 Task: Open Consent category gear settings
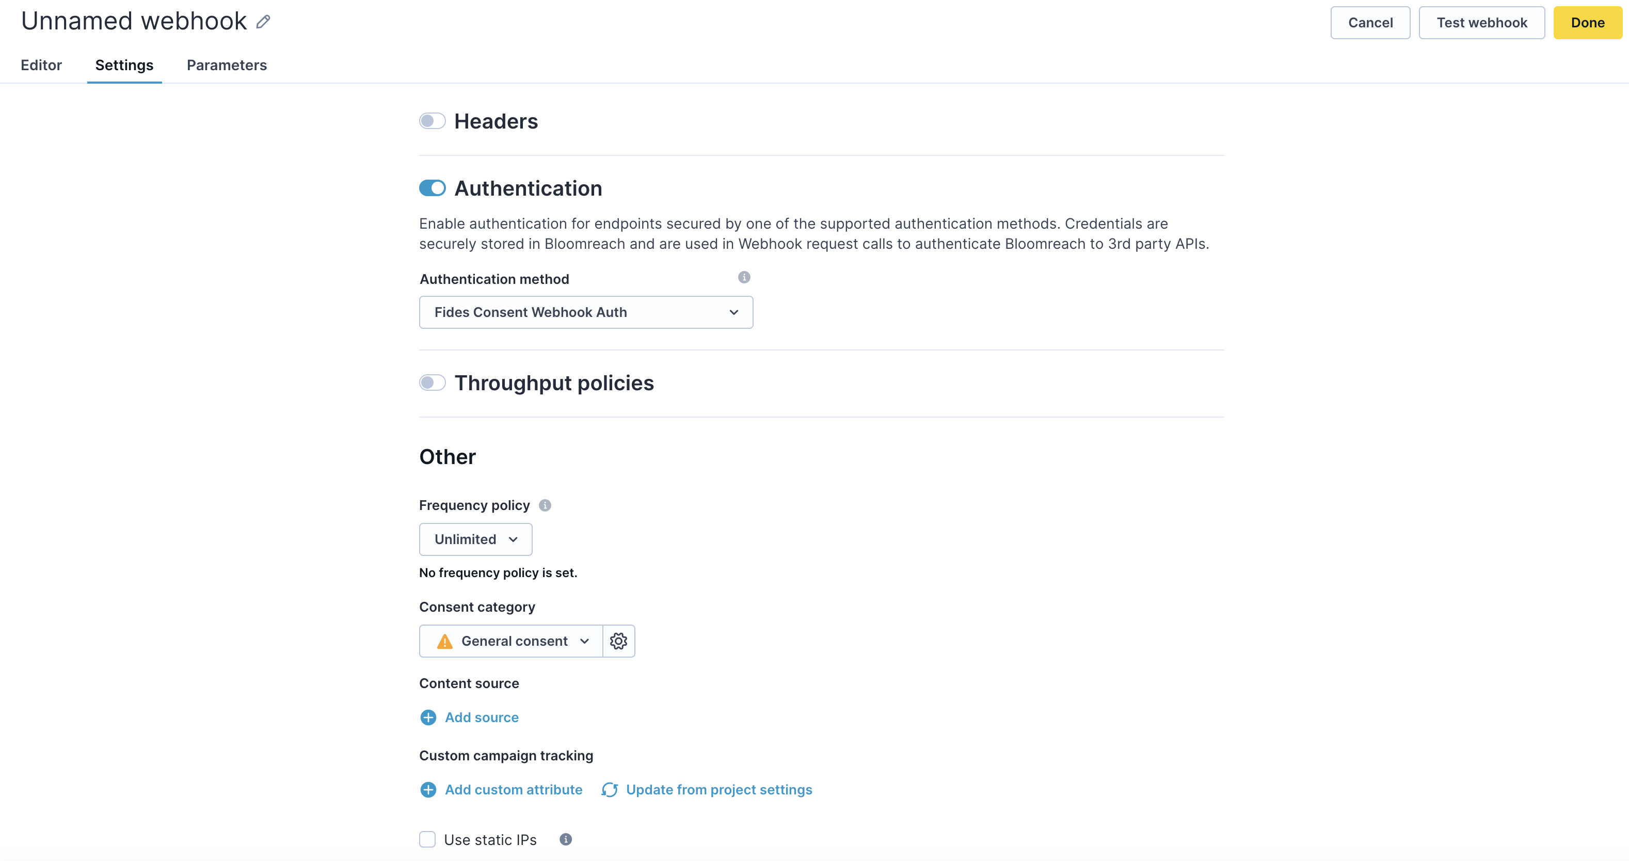618,641
